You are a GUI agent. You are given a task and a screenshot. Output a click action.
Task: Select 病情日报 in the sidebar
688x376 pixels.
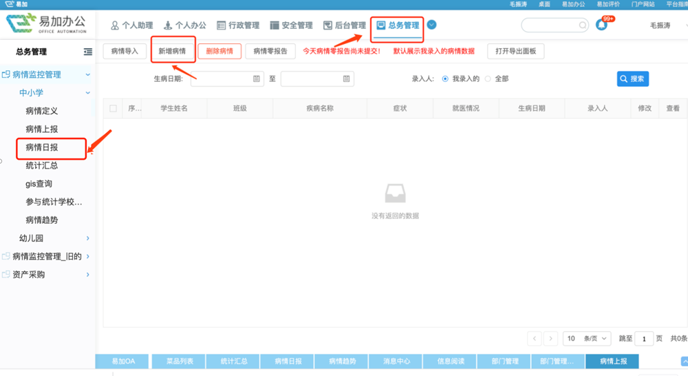click(x=42, y=147)
